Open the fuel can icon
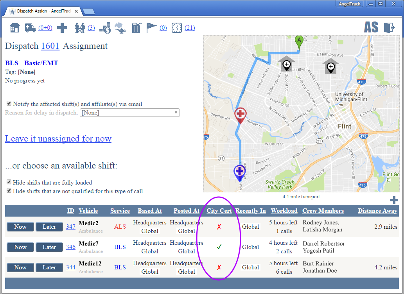 coord(136,28)
